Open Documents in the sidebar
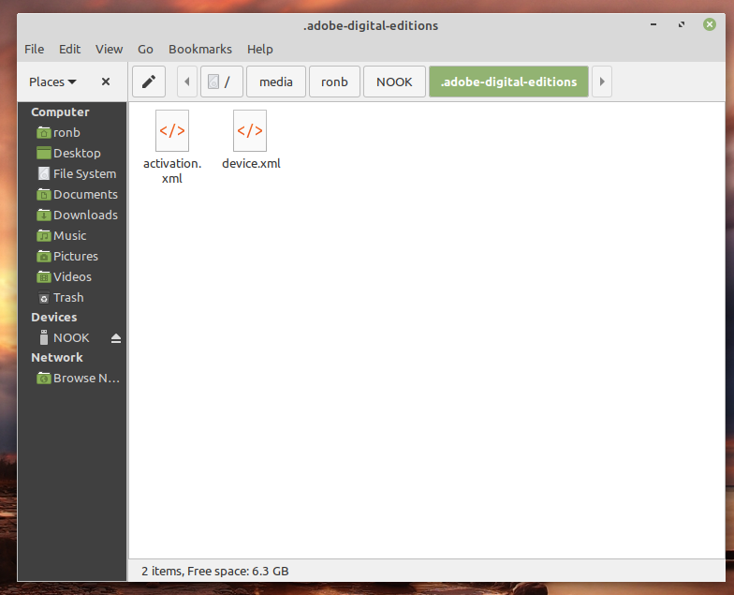734x595 pixels. [x=73, y=195]
